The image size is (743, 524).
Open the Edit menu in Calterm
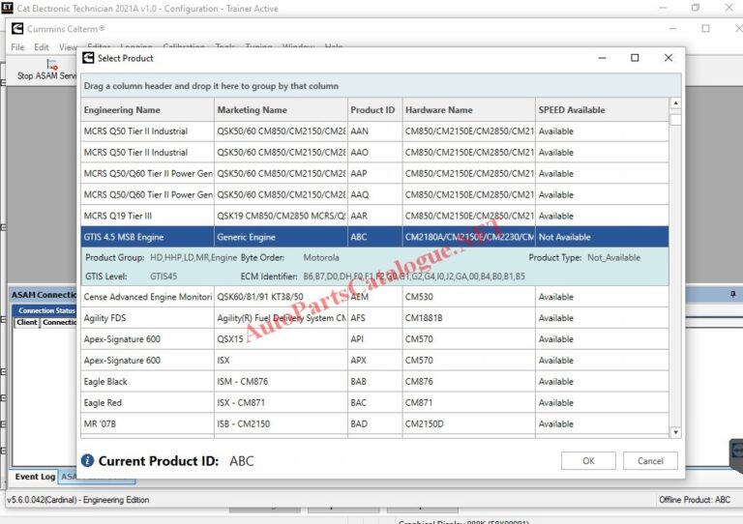(42, 47)
